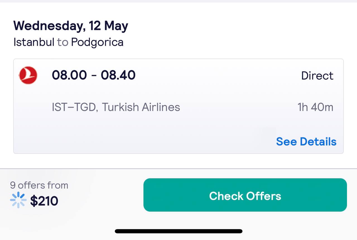
Task: Tap the Istanbul to Podgorica route subtitle
Action: [68, 42]
